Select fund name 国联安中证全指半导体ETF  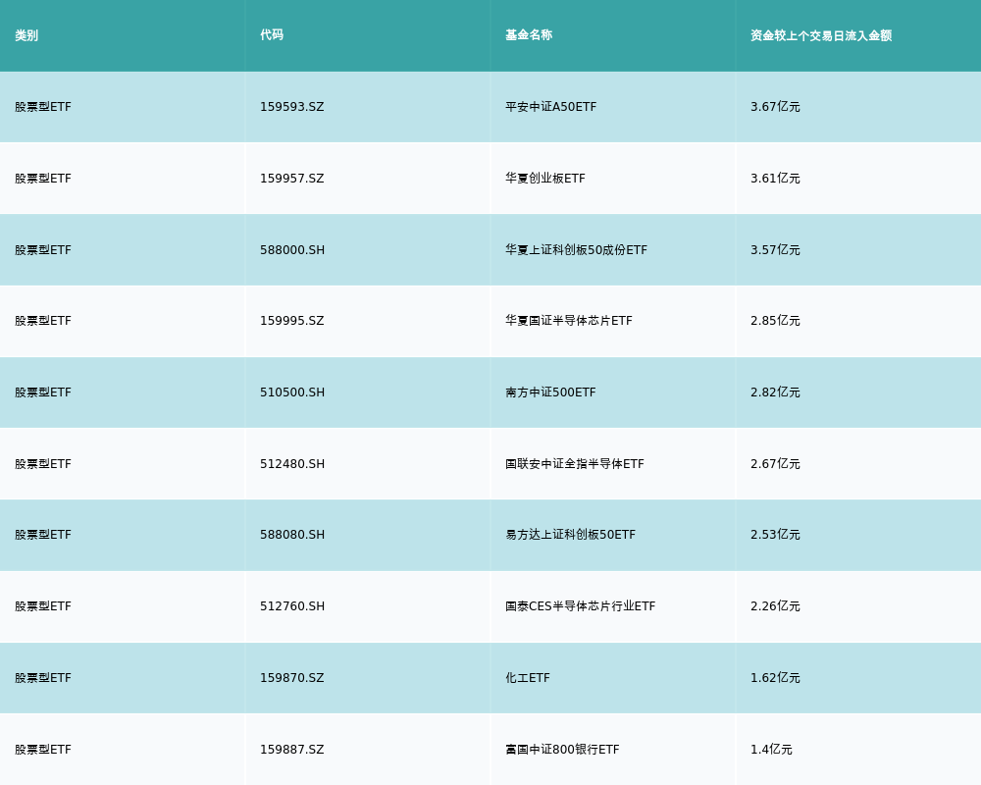click(x=574, y=464)
